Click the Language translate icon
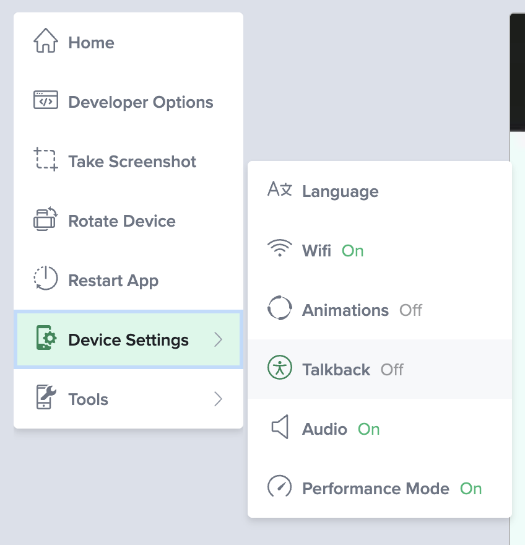 (x=279, y=190)
